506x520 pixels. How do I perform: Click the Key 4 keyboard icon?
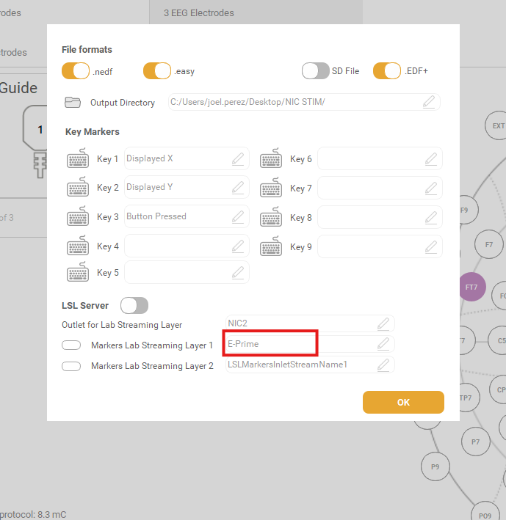click(x=78, y=246)
